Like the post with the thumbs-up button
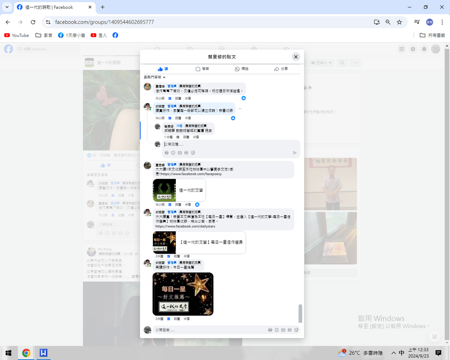This screenshot has width=450, height=360. tap(163, 69)
